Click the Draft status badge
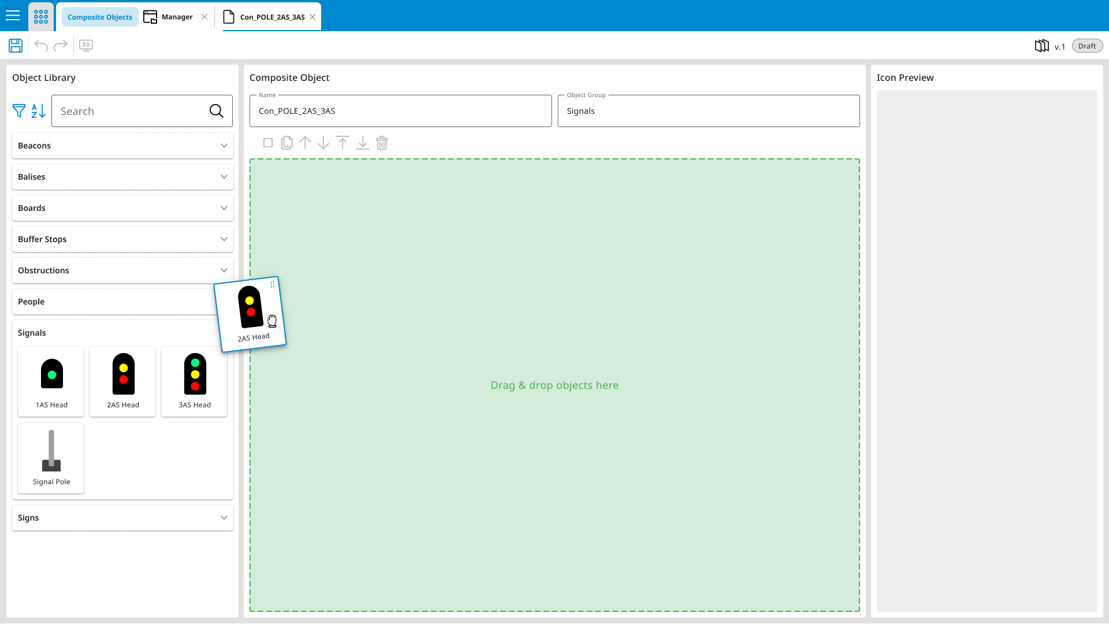The width and height of the screenshot is (1109, 624). click(x=1086, y=46)
